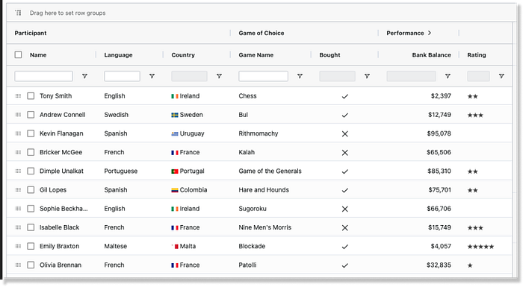Click drag handle of Dimple Unalkat row
The height and width of the screenshot is (287, 523).
point(18,171)
